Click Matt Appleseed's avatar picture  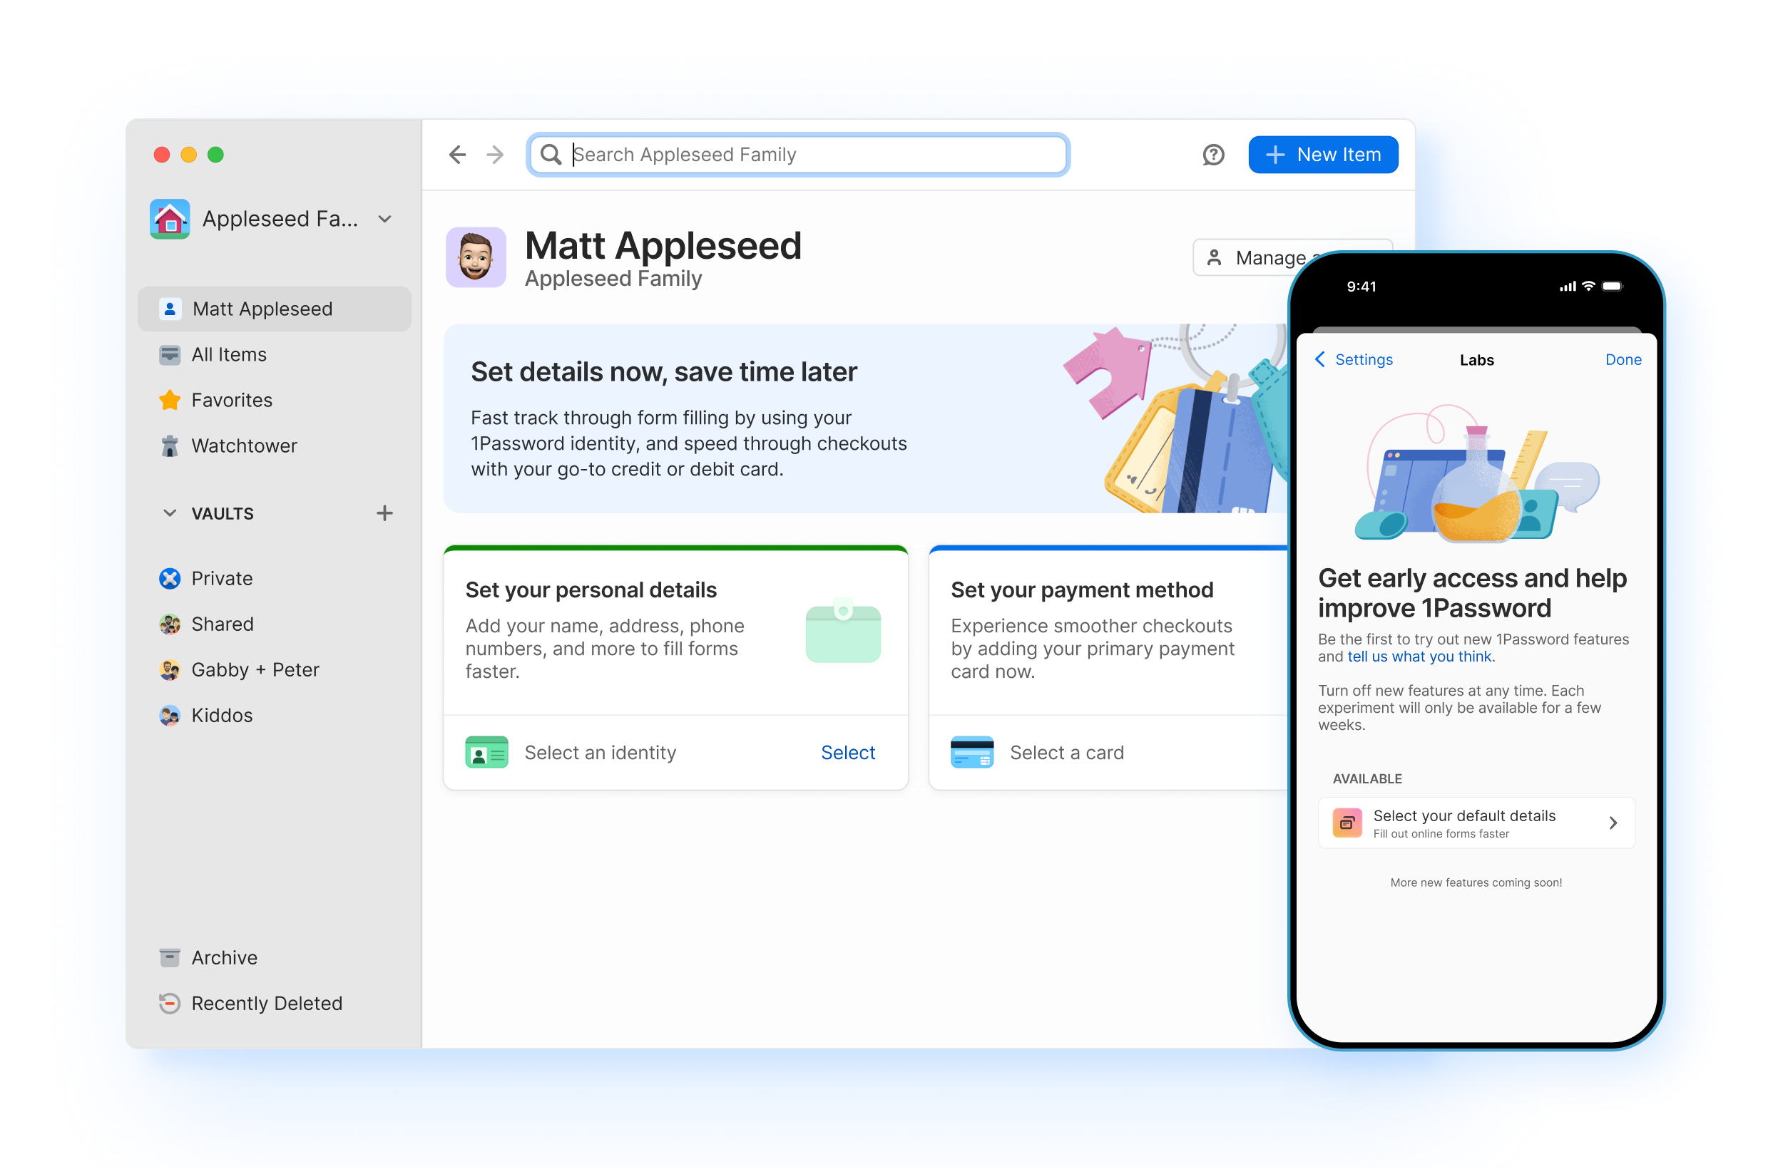476,257
